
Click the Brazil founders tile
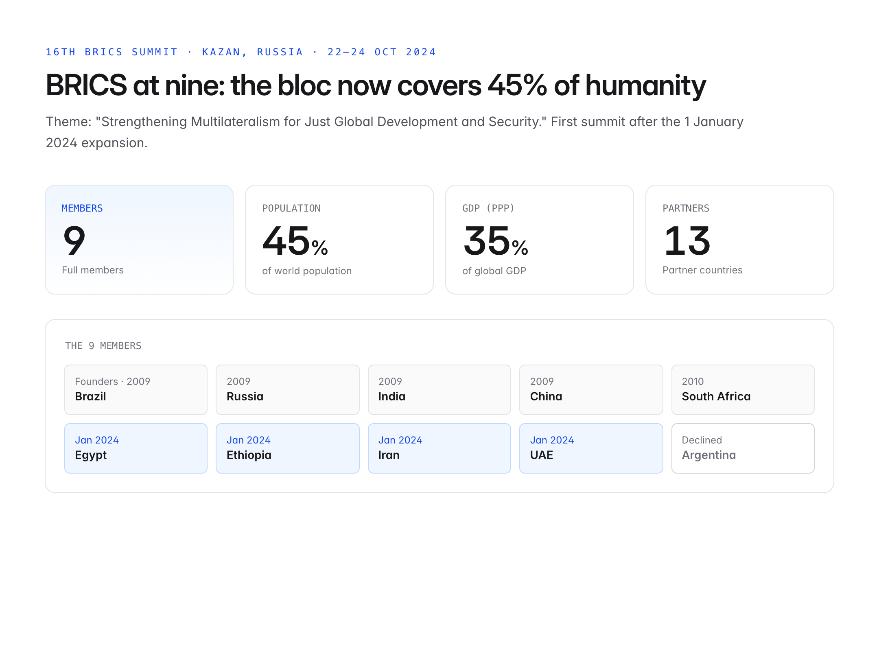(x=136, y=390)
